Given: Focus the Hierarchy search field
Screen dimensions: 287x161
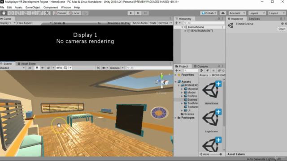Looking at the screenshot, I should click(x=204, y=23).
